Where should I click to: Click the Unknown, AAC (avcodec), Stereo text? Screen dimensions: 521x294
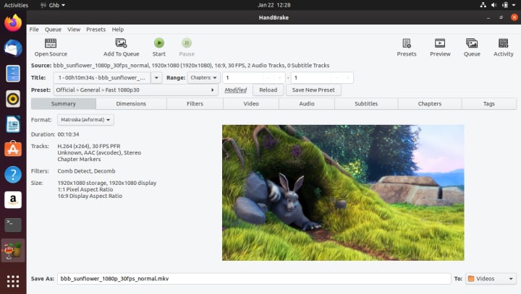(99, 152)
